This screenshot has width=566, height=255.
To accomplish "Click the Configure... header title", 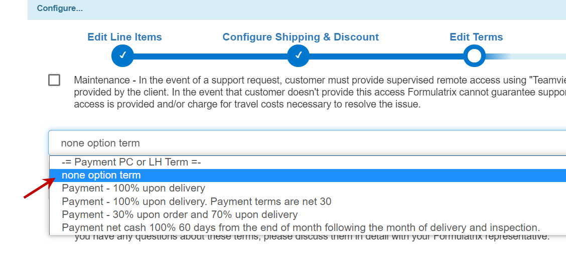I will pos(60,8).
